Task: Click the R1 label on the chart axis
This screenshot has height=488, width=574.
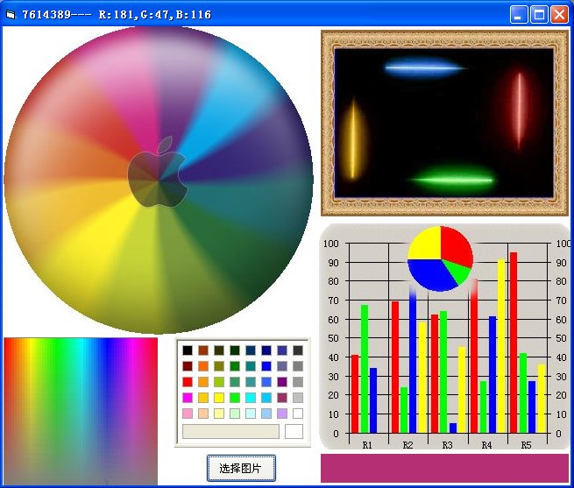Action: (x=367, y=445)
